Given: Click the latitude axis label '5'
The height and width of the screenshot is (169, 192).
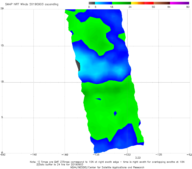Looking at the screenshot, I should point(2,117).
